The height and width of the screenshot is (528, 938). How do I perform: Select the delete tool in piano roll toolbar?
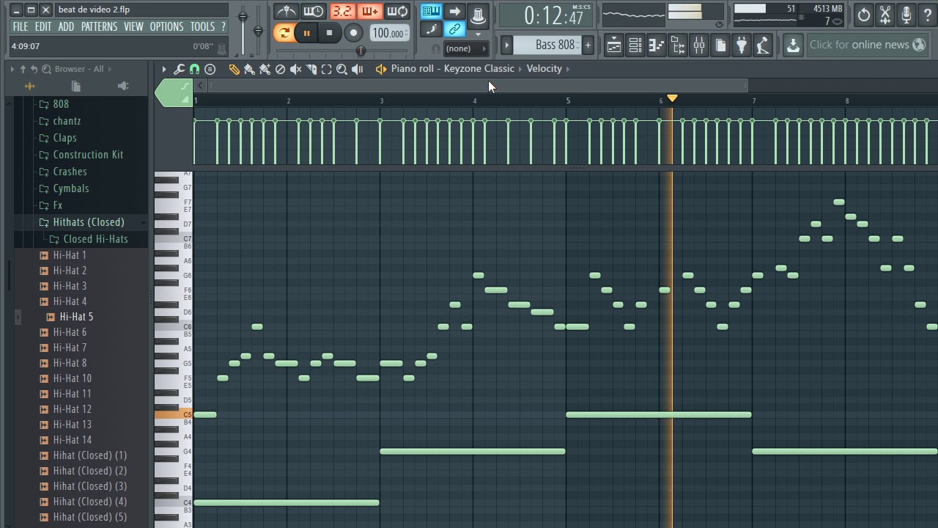(x=280, y=69)
